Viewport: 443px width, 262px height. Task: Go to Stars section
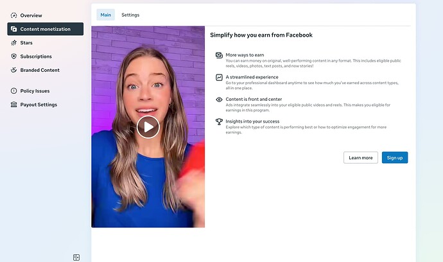click(x=45, y=42)
